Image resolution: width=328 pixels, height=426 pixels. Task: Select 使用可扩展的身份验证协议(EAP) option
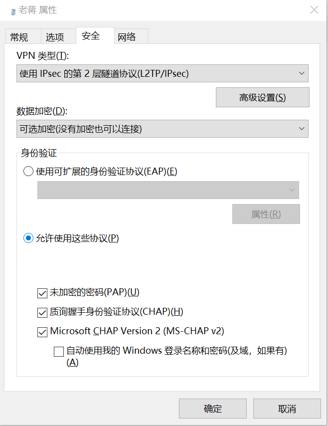coord(28,171)
